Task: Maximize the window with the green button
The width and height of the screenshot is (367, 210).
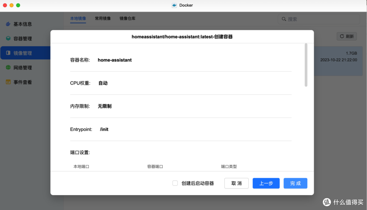Action: [x=18, y=5]
